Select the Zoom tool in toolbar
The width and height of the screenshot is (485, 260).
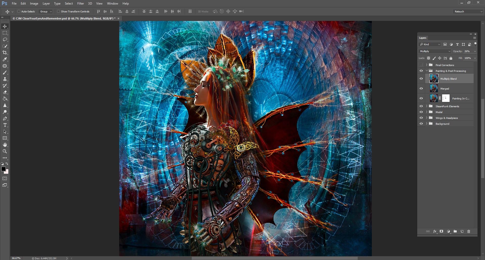click(x=5, y=151)
